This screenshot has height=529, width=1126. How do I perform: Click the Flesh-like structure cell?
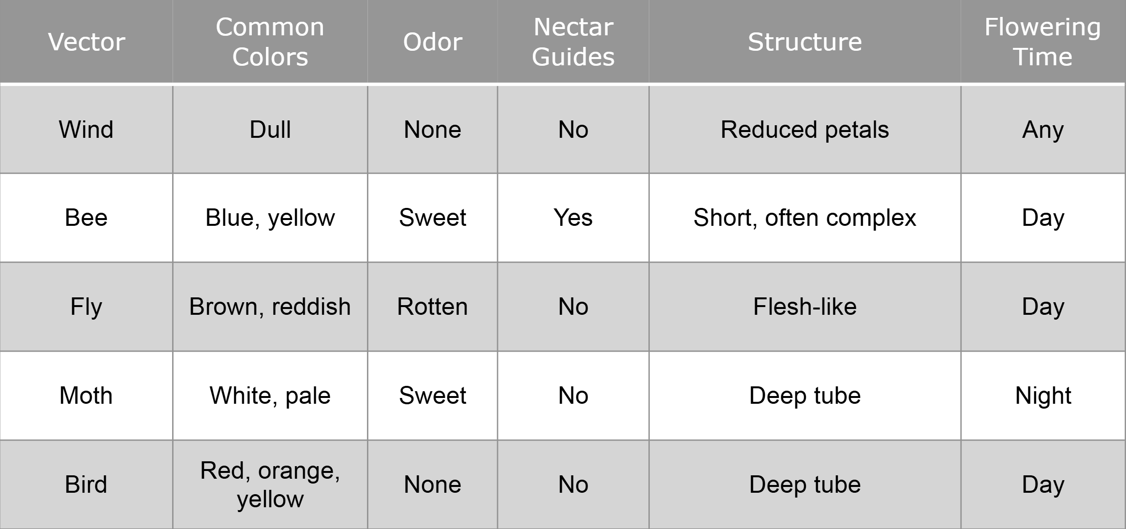(804, 307)
